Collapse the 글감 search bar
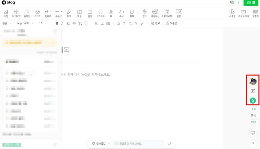260x149 pixels. [x=169, y=144]
